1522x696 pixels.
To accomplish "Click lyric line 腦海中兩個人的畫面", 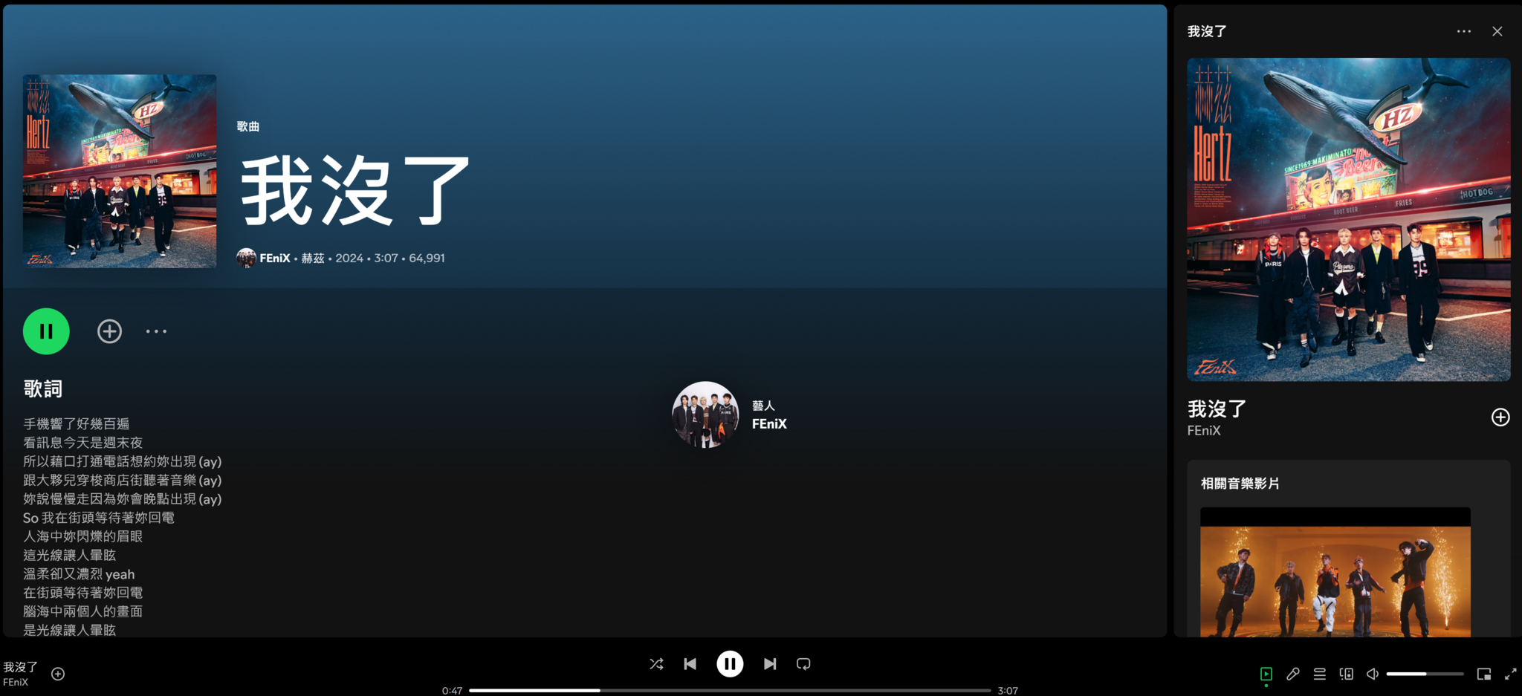I will point(83,611).
